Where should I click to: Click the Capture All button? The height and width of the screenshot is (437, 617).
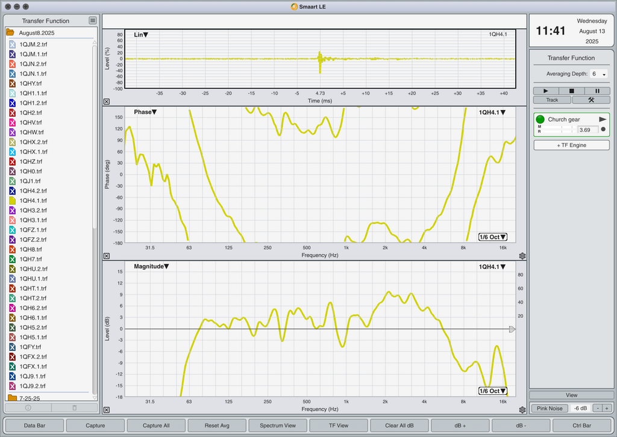coord(156,425)
